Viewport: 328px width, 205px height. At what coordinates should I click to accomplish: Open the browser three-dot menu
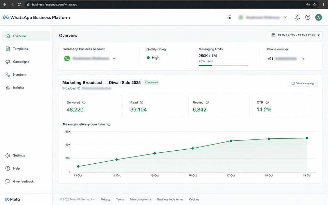[324, 4]
